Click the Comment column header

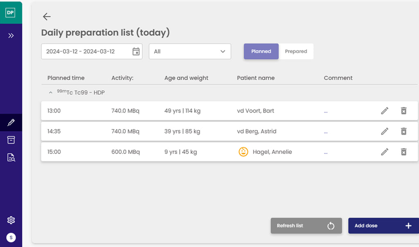pyautogui.click(x=338, y=78)
